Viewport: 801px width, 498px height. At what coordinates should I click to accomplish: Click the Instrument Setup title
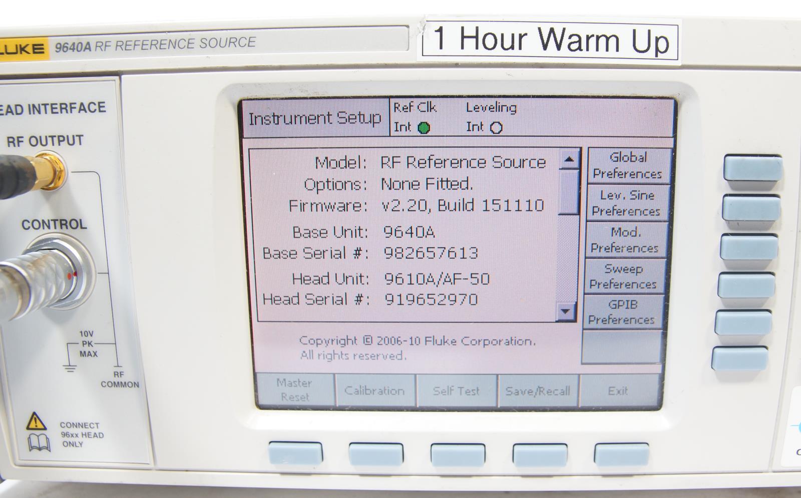pos(315,118)
